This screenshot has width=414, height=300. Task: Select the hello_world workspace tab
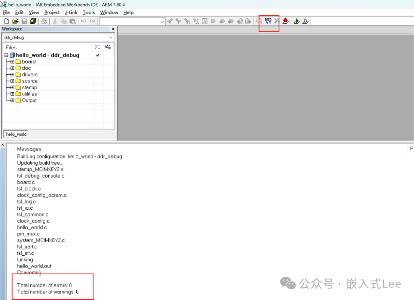16,134
